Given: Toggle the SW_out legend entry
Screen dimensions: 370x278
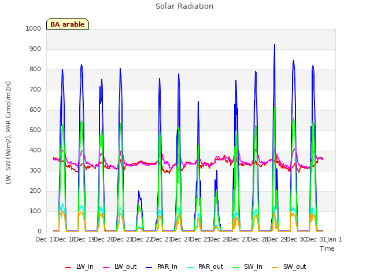Looking at the screenshot, I should pos(289,267).
